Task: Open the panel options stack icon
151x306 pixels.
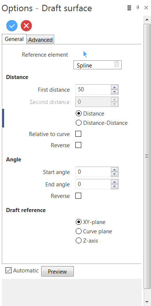Action: coord(129,8)
